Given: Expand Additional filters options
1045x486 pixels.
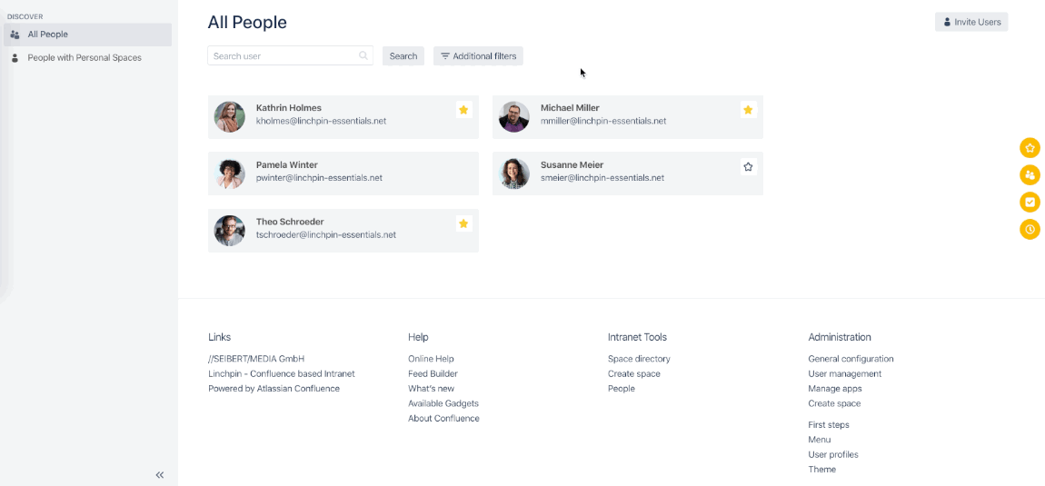Looking at the screenshot, I should 478,56.
